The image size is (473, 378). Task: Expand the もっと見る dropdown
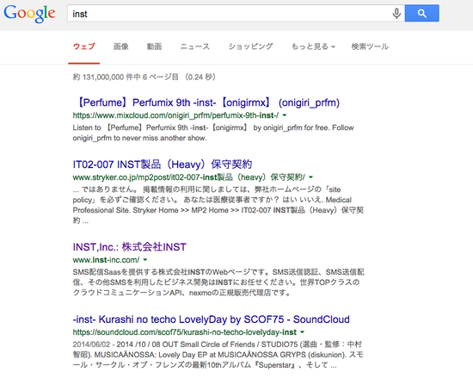point(313,46)
